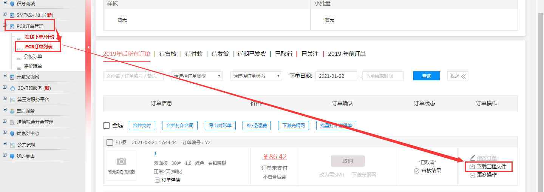Image resolution: width=544 pixels, height=192 pixels.
Task: Expand the 开激光钢网 tree node
Action: point(5,77)
